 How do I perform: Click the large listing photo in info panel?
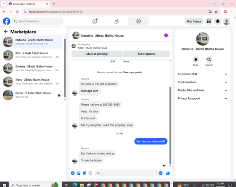[x=202, y=39]
